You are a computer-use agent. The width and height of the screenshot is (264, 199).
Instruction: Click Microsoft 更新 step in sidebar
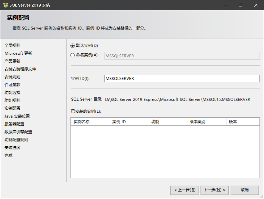click(18, 53)
